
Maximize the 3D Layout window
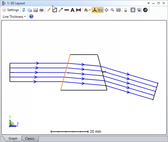point(158,3)
